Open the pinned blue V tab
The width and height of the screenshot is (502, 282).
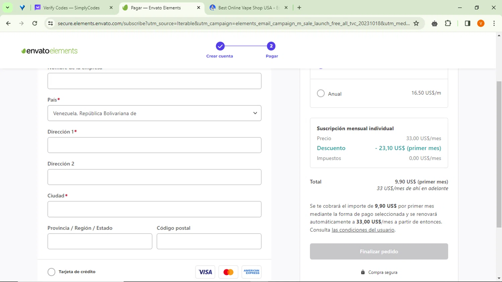22,7
